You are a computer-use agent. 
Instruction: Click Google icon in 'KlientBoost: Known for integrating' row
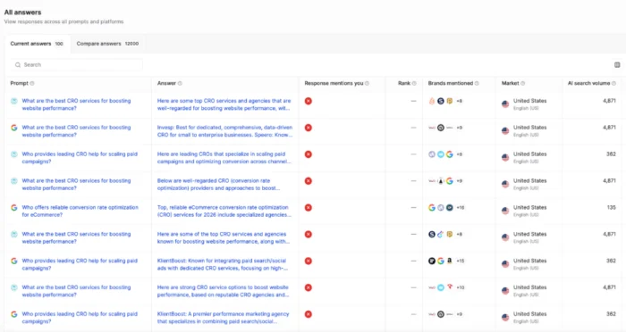(x=14, y=261)
